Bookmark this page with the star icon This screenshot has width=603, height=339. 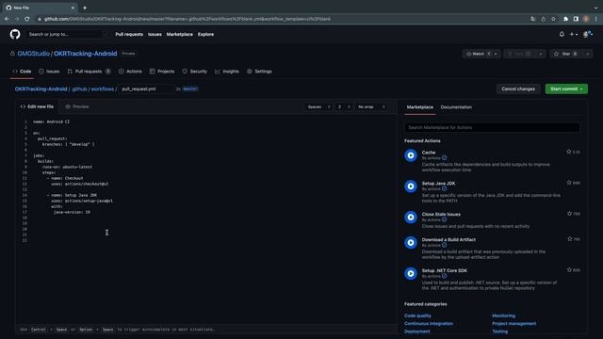click(553, 19)
